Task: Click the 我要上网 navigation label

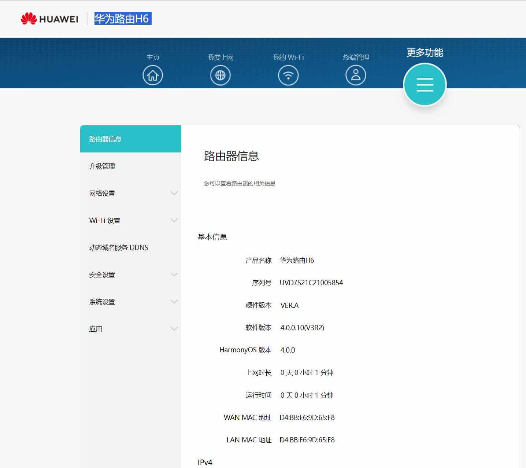Action: [221, 57]
